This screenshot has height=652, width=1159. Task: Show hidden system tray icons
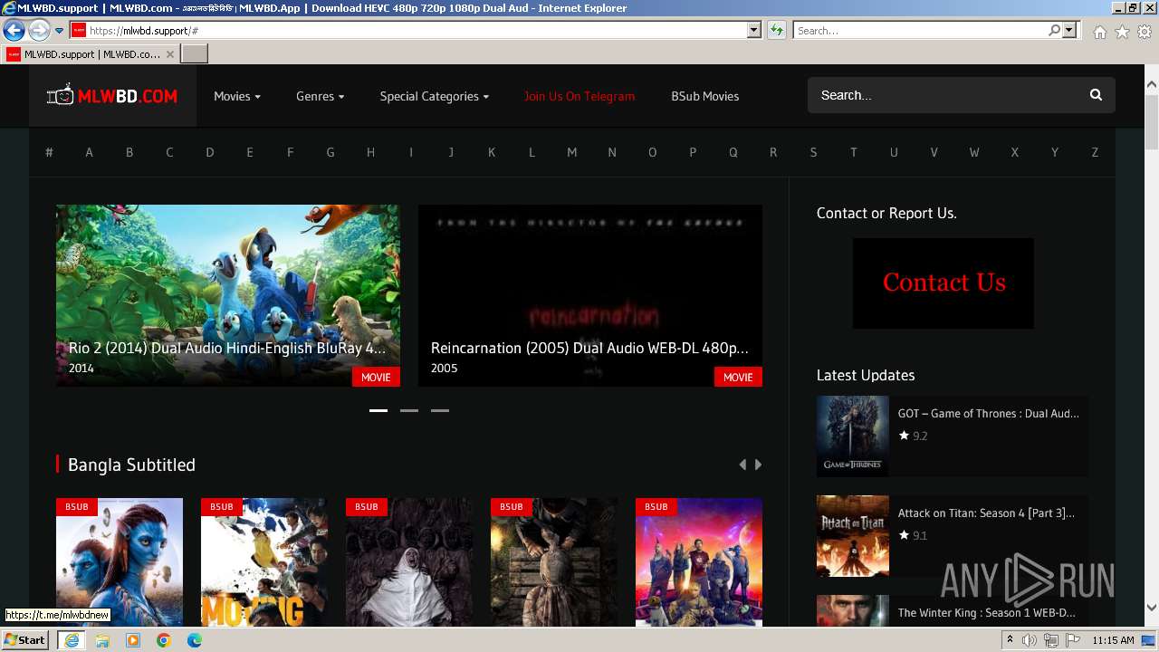(1011, 640)
